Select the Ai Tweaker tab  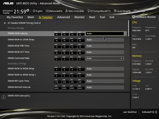tap(46, 17)
